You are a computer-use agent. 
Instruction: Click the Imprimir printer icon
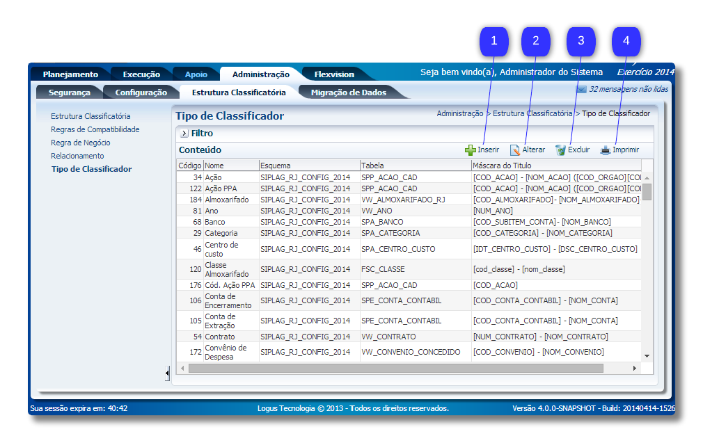click(x=606, y=150)
